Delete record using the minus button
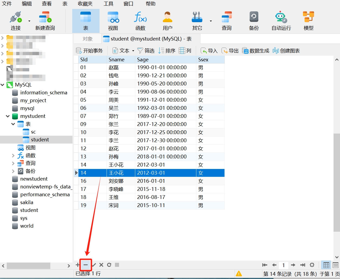The width and height of the screenshot is (340, 279). tap(85, 265)
